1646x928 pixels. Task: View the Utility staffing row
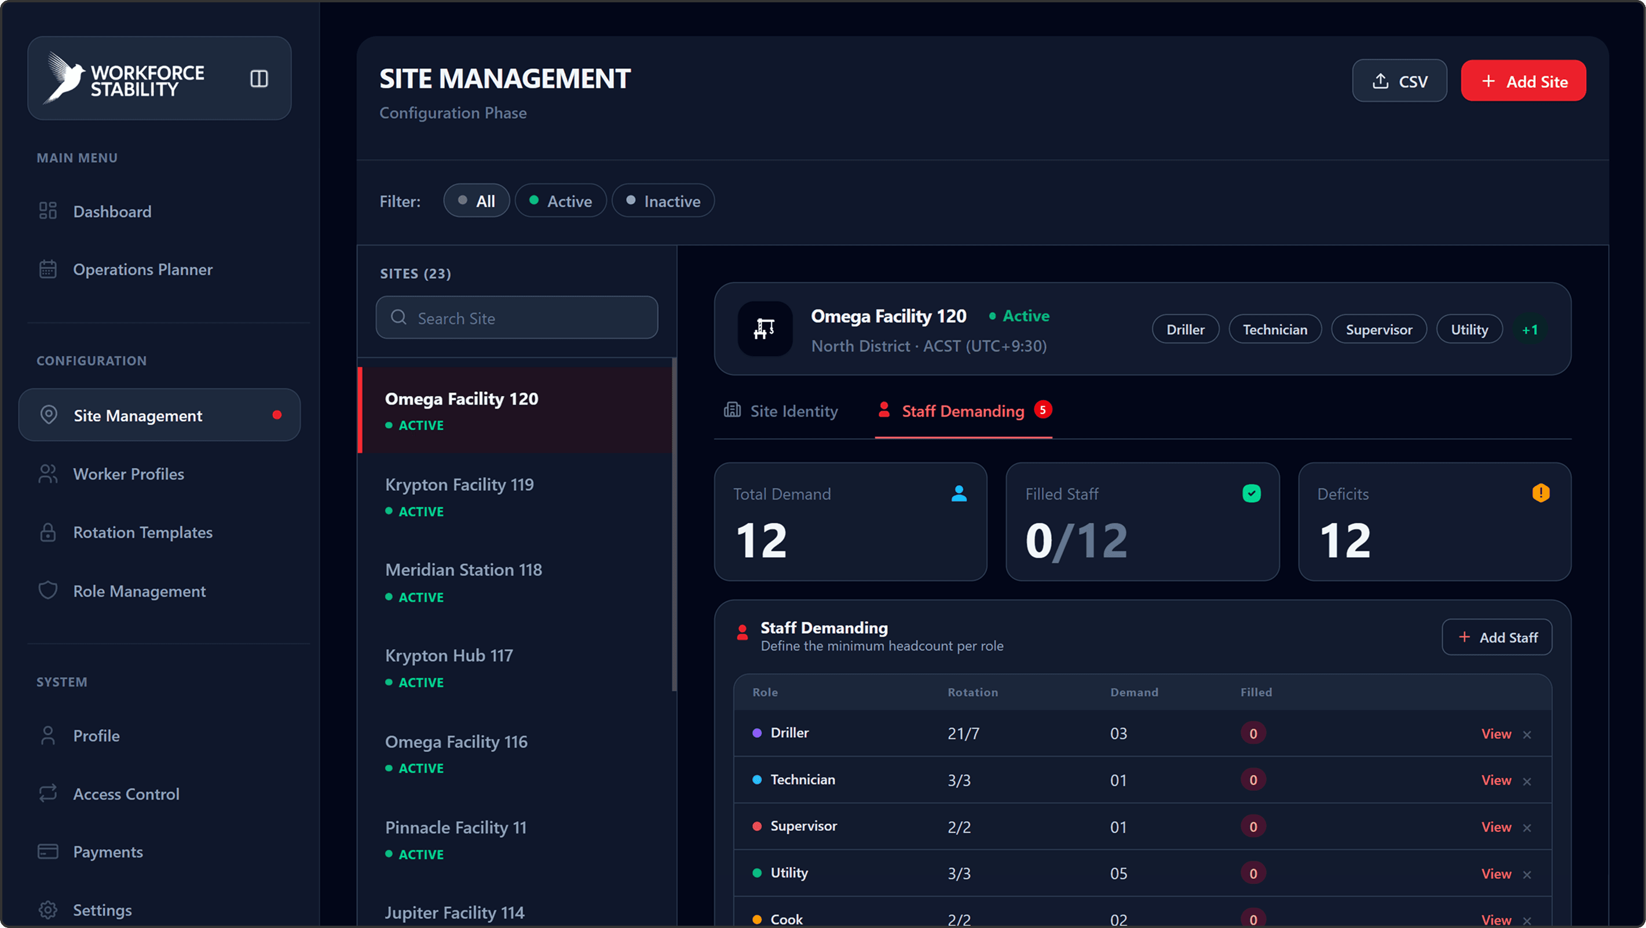pyautogui.click(x=1497, y=874)
